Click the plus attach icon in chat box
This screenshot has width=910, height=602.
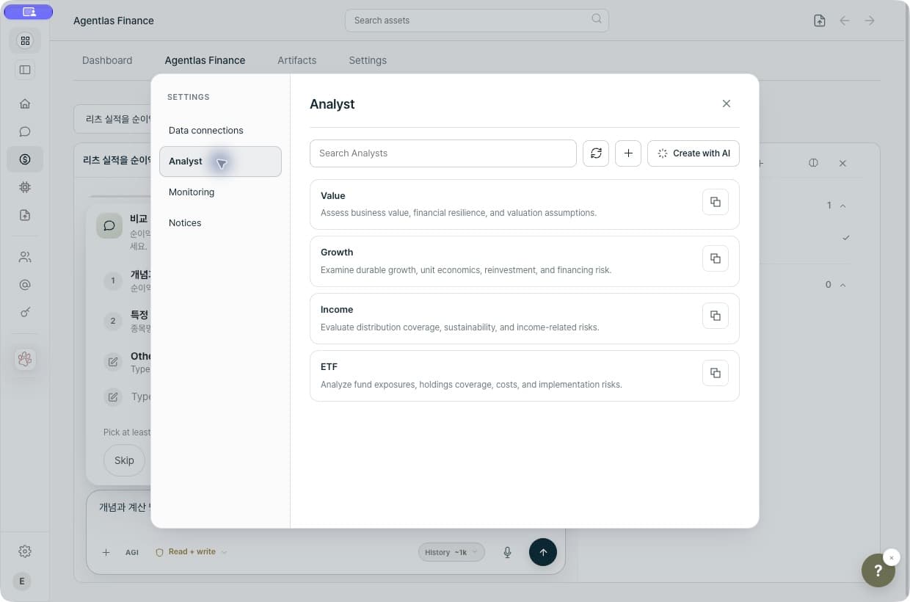coord(106,552)
